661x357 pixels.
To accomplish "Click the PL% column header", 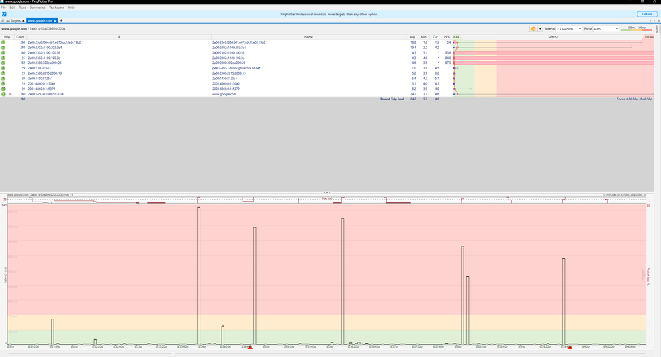I will tap(447, 37).
